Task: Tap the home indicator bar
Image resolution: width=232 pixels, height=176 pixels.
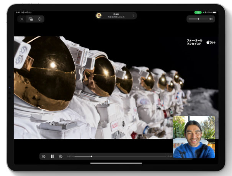Action: tap(116, 163)
